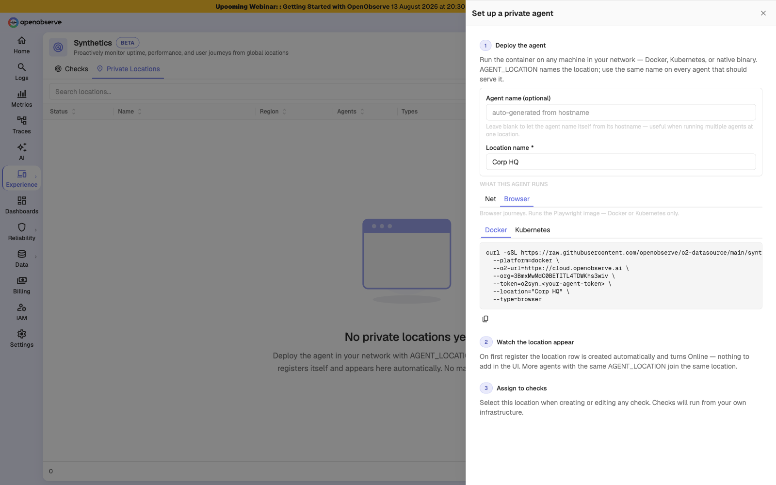Viewport: 776px width, 485px height.
Task: Click the curl command code block
Action: point(621,276)
